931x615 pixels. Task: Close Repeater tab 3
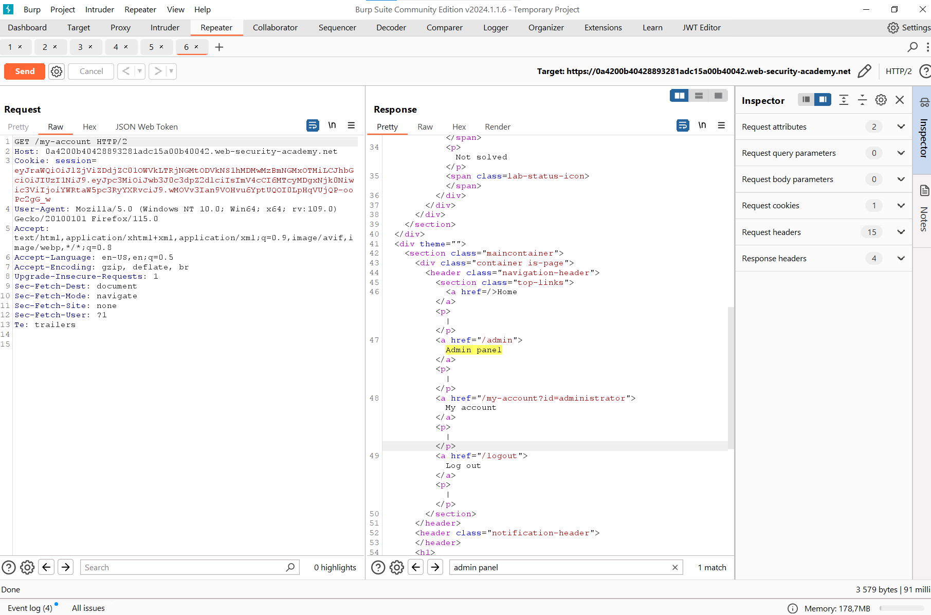[x=90, y=47]
